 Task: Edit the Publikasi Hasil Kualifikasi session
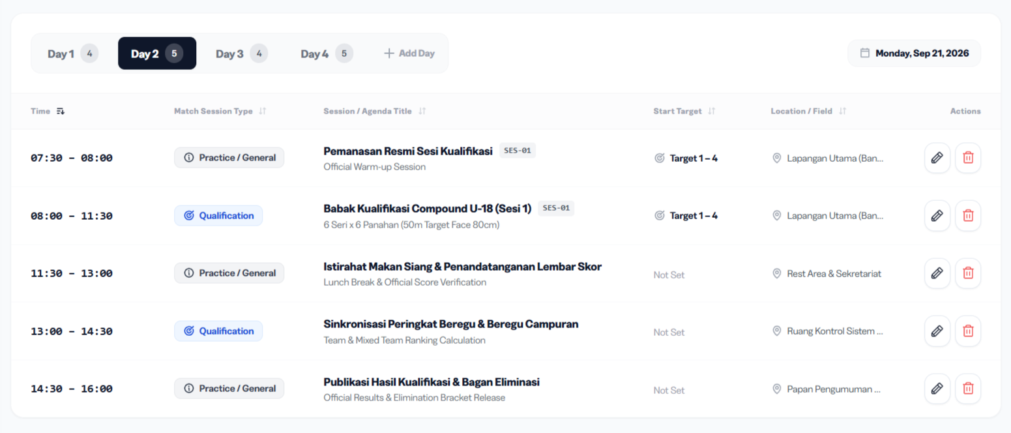click(x=937, y=389)
